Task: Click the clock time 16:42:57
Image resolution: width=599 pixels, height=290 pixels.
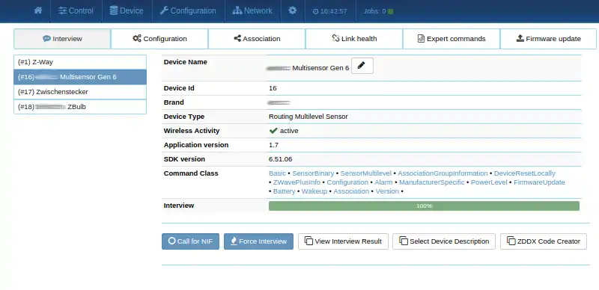Action: point(329,11)
